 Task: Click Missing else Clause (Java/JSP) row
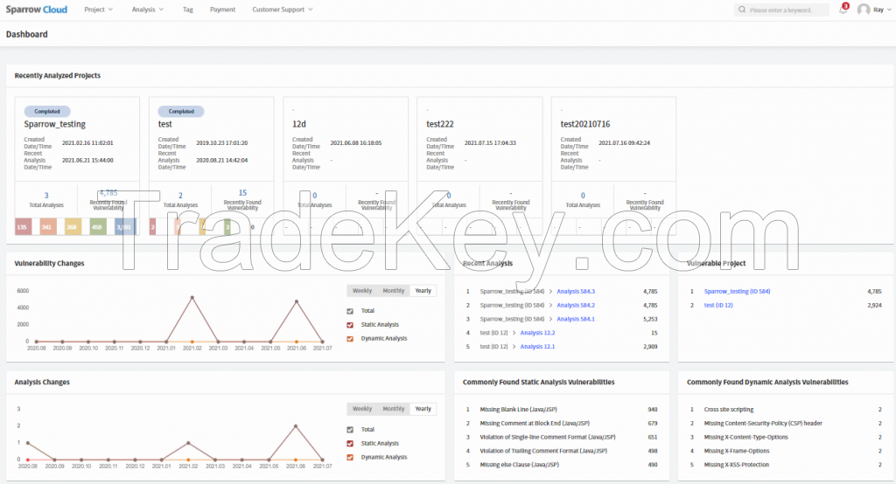(561, 465)
